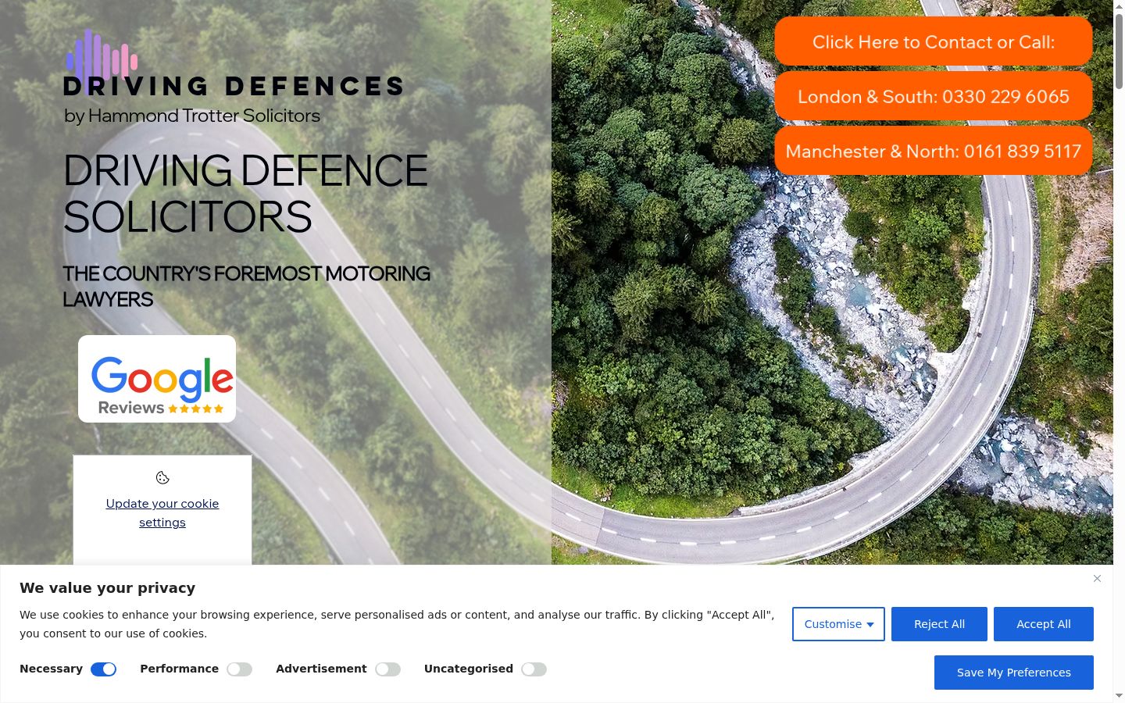Click Here to Contact or Call button
The height and width of the screenshot is (703, 1125).
[x=934, y=41]
